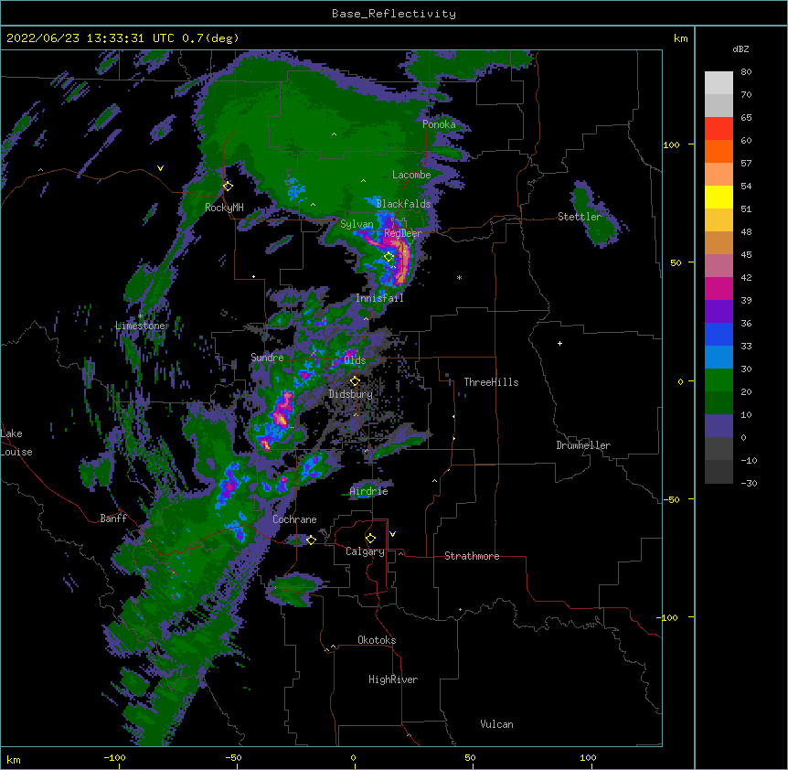The height and width of the screenshot is (770, 788).
Task: Pick the royal blue 36-33 dBZ legend swatch
Action: click(x=719, y=334)
